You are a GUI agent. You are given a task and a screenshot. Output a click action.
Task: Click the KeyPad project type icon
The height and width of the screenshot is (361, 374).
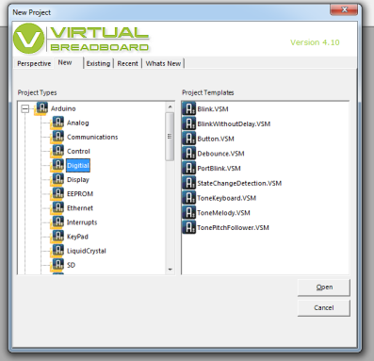pos(57,237)
